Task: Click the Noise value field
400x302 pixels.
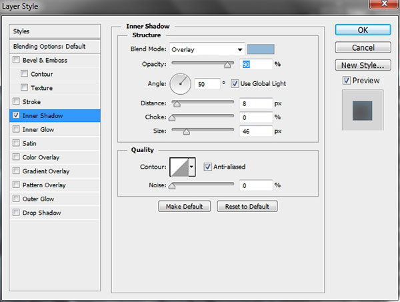Action: (x=256, y=185)
